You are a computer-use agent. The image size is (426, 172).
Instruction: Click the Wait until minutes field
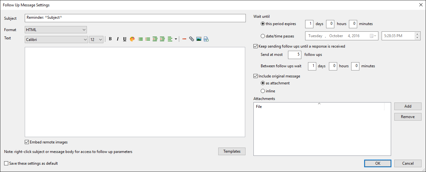353,24
